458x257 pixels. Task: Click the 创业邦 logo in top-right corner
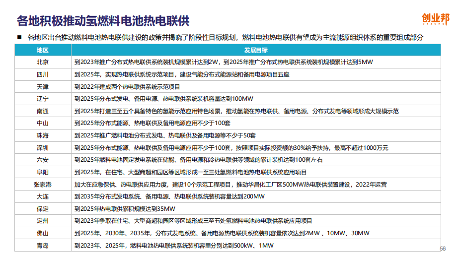(x=435, y=20)
